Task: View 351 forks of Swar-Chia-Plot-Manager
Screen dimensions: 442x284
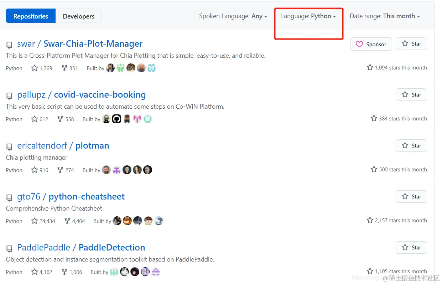Action: coord(69,68)
